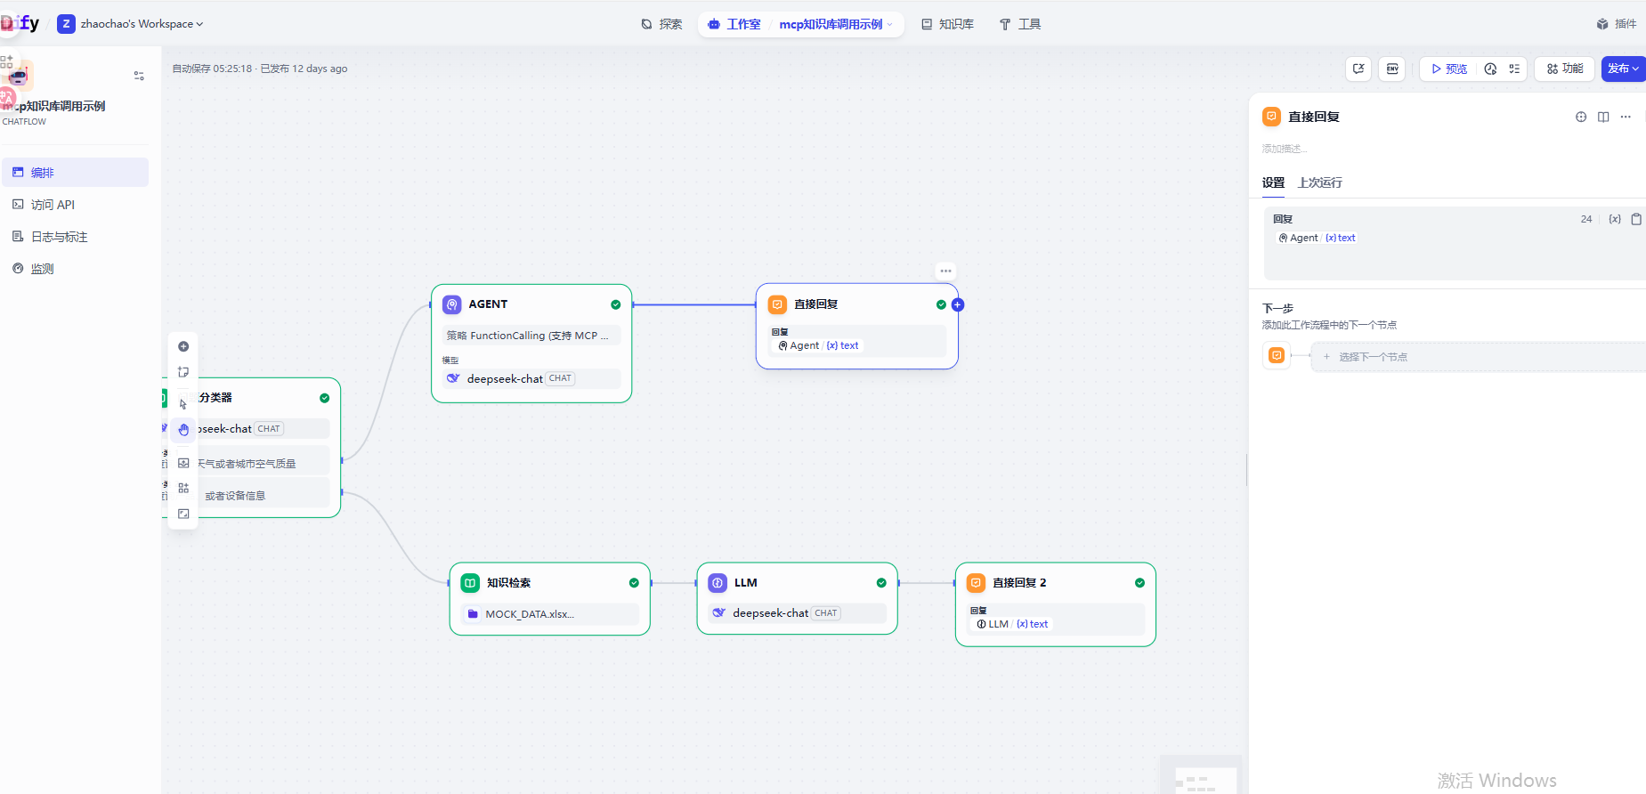The image size is (1646, 794).
Task: Click the ENV environment variables icon
Action: (1392, 69)
